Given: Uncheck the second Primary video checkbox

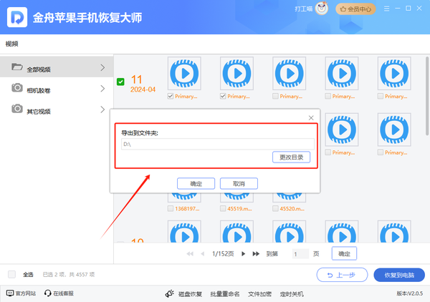Looking at the screenshot, I should point(223,96).
